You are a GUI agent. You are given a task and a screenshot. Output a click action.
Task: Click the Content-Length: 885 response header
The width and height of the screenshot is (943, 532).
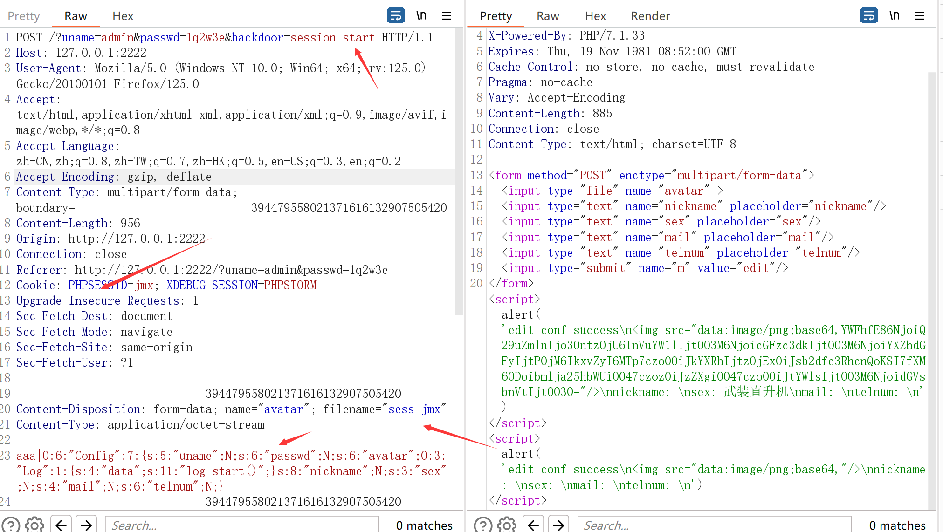[x=550, y=114]
